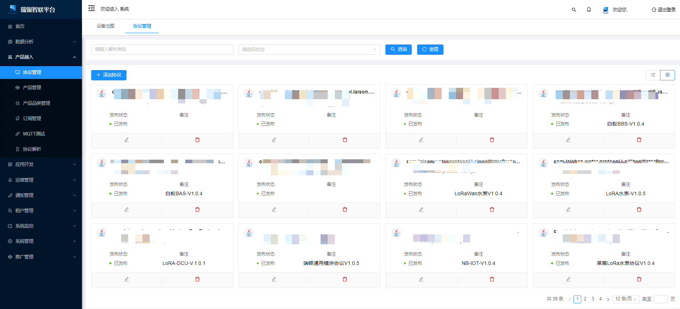Edit the 瑞银通用模块协议V1.0.5 card

pyautogui.click(x=274, y=279)
